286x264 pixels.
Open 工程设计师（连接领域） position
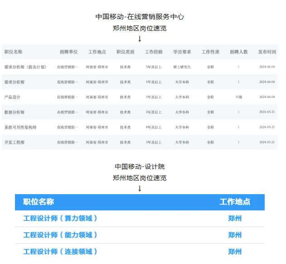pyautogui.click(x=60, y=252)
